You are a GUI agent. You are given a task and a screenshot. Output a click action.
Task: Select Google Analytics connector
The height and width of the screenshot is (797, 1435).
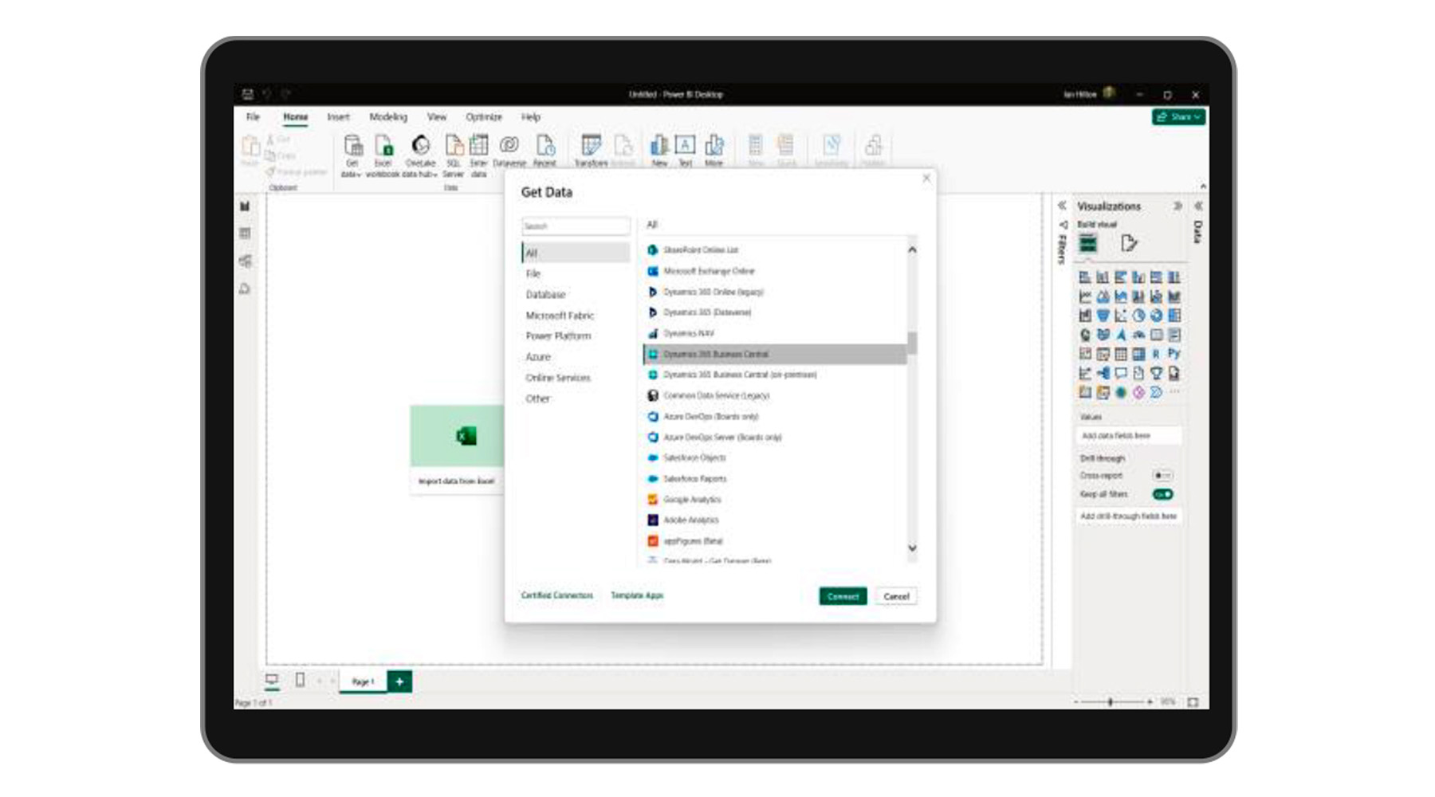[x=775, y=499]
